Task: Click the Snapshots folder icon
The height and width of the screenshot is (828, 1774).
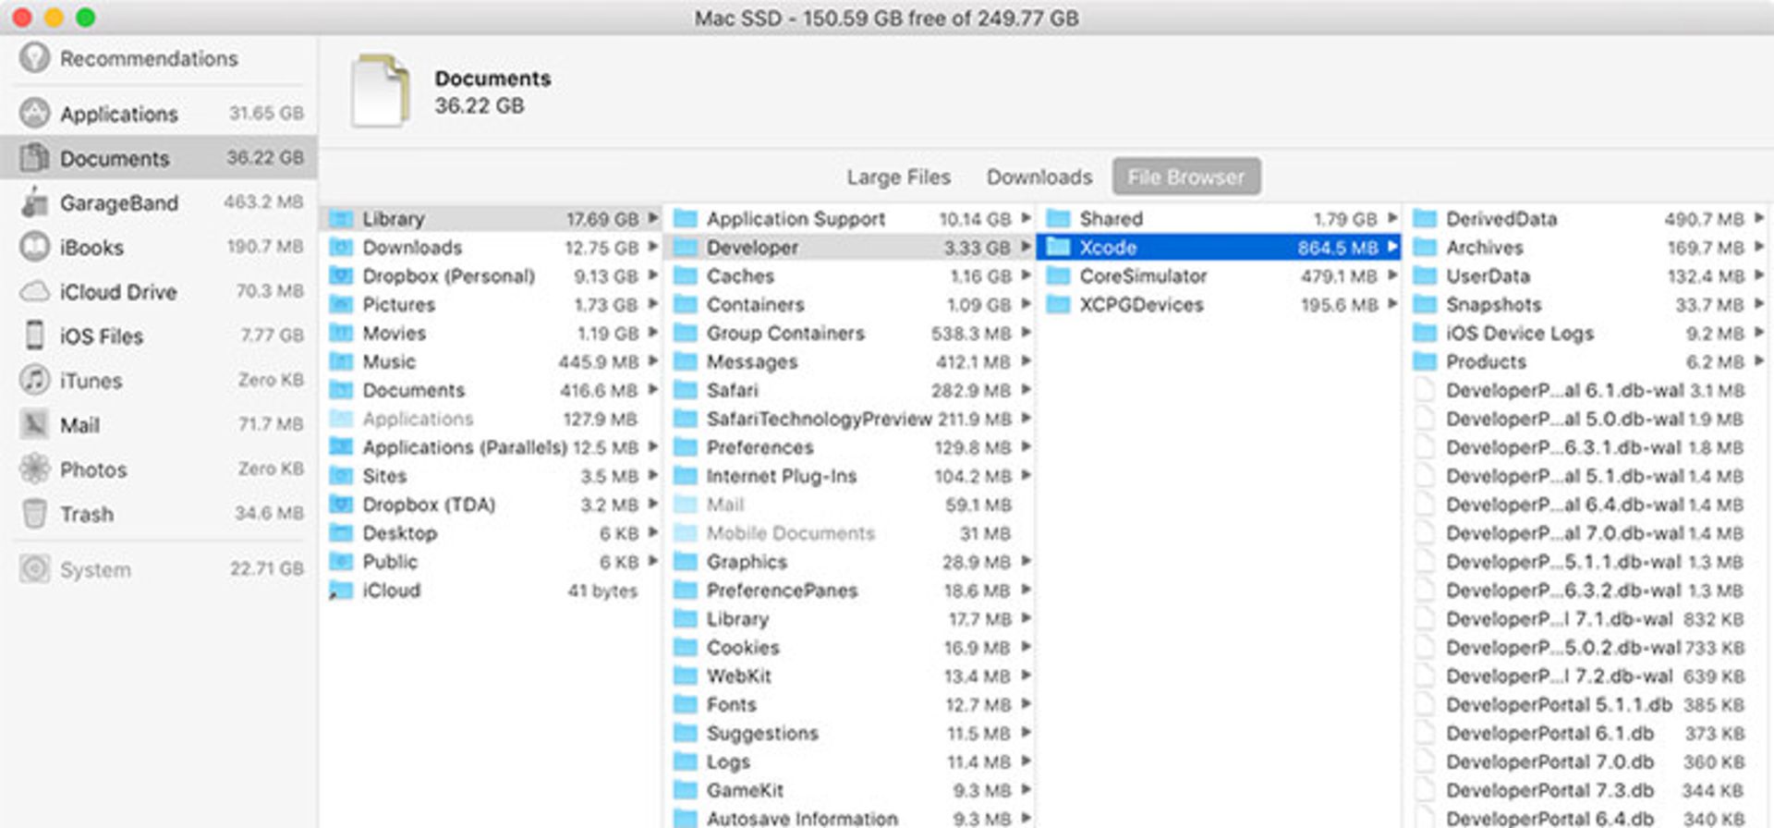Action: click(x=1426, y=305)
